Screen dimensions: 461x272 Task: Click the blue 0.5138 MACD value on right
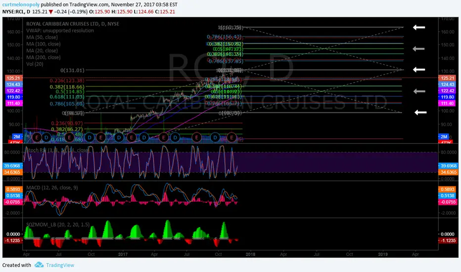pos(447,196)
